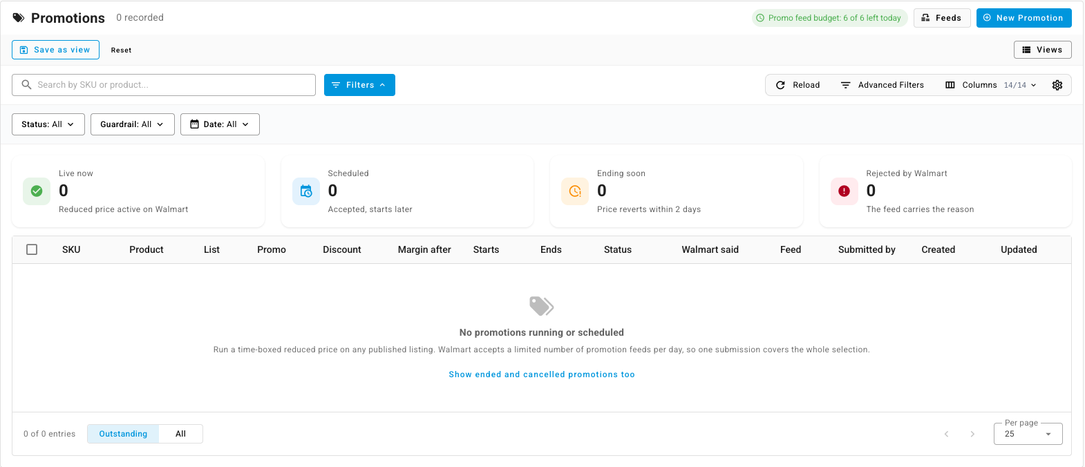Sort by the List column header
The height and width of the screenshot is (467, 1085).
click(x=211, y=249)
